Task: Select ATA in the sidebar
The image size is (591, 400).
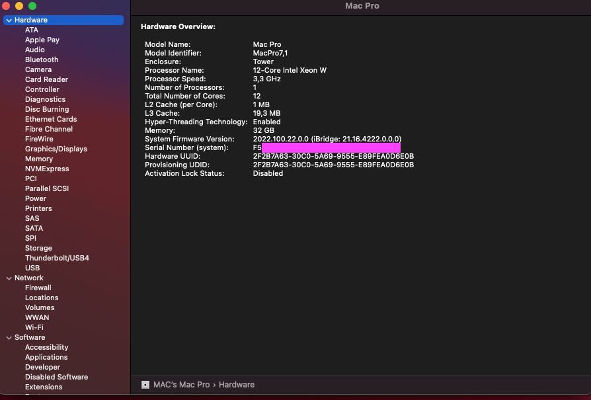Action: tap(32, 30)
